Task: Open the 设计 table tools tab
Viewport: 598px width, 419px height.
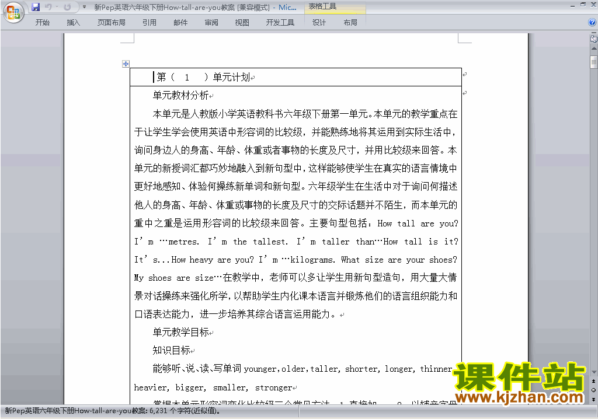Action: [319, 23]
